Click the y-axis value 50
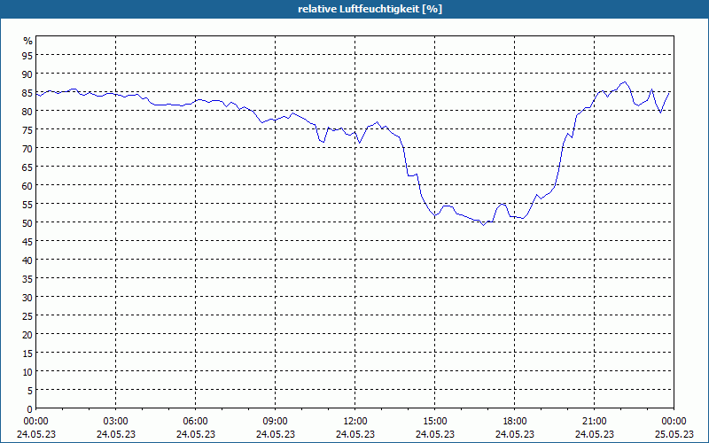 point(27,223)
